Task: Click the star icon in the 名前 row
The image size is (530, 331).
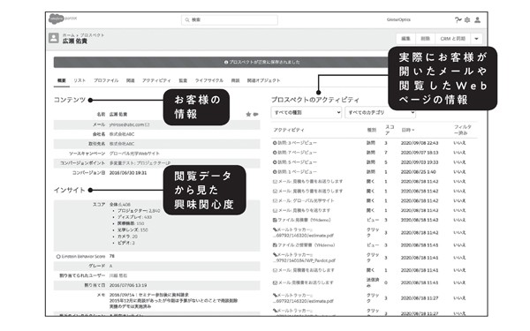Action: click(x=248, y=114)
